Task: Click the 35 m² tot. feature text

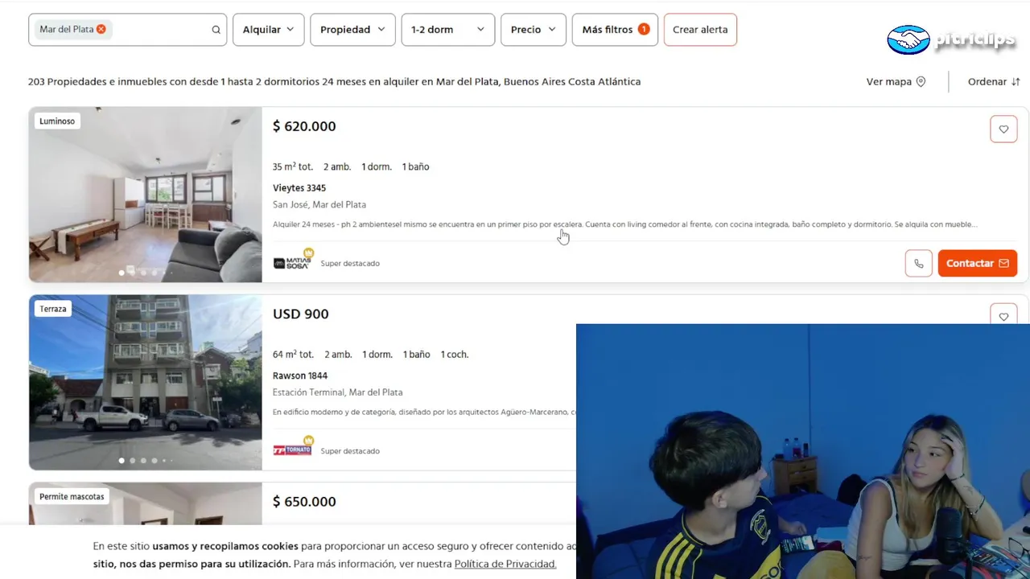Action: (293, 166)
